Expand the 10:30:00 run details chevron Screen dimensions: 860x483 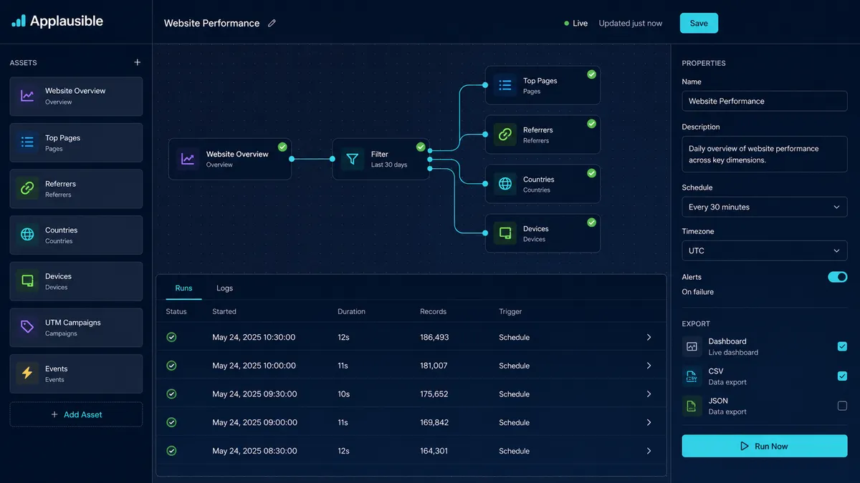click(649, 337)
